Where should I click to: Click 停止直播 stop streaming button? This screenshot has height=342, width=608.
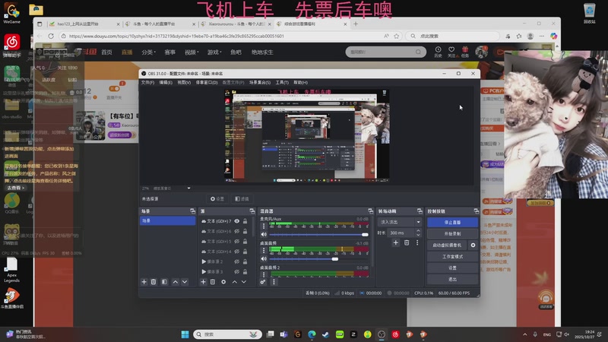(452, 222)
